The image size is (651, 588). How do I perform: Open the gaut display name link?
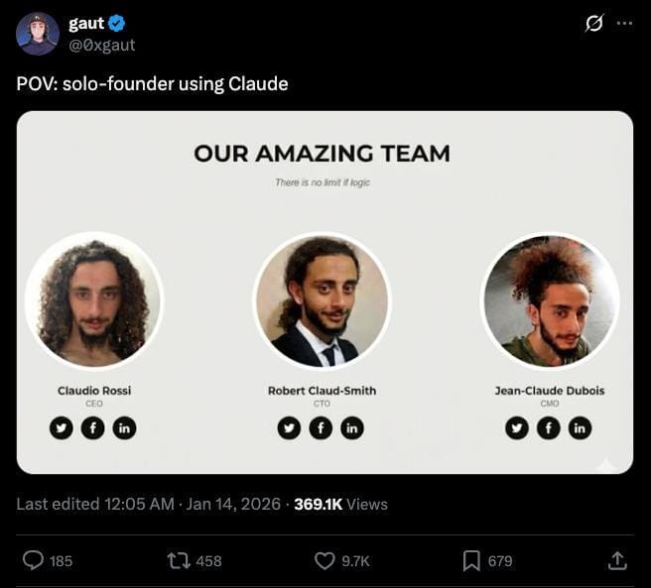click(86, 23)
